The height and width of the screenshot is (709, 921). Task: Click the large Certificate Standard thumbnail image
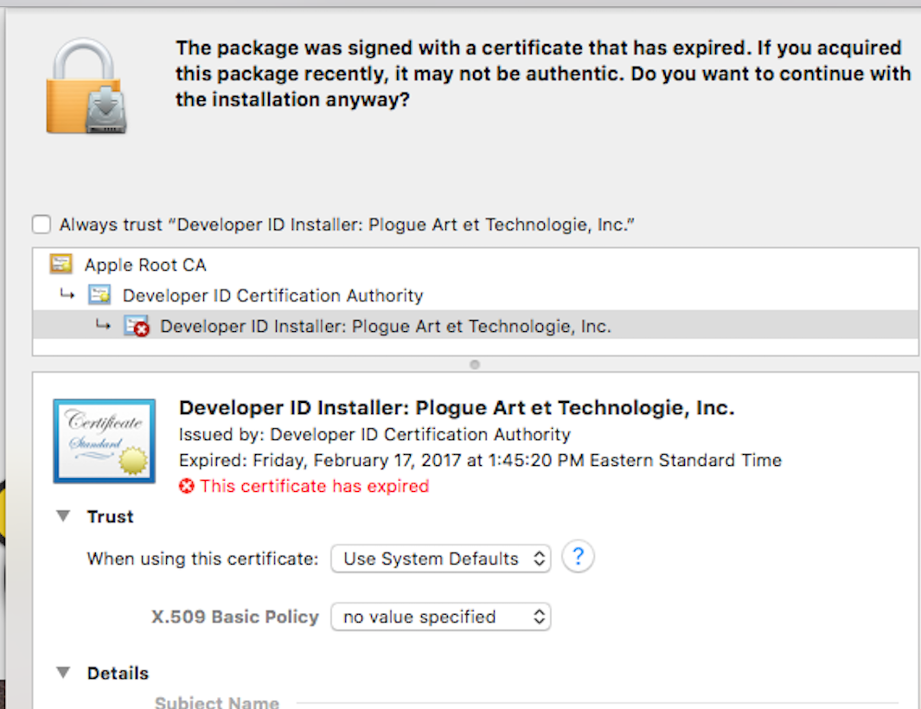[x=104, y=440]
